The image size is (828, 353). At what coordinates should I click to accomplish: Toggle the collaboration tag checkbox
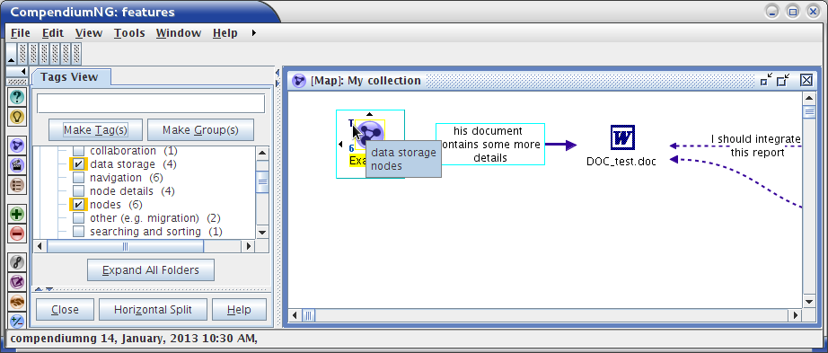[x=78, y=151]
